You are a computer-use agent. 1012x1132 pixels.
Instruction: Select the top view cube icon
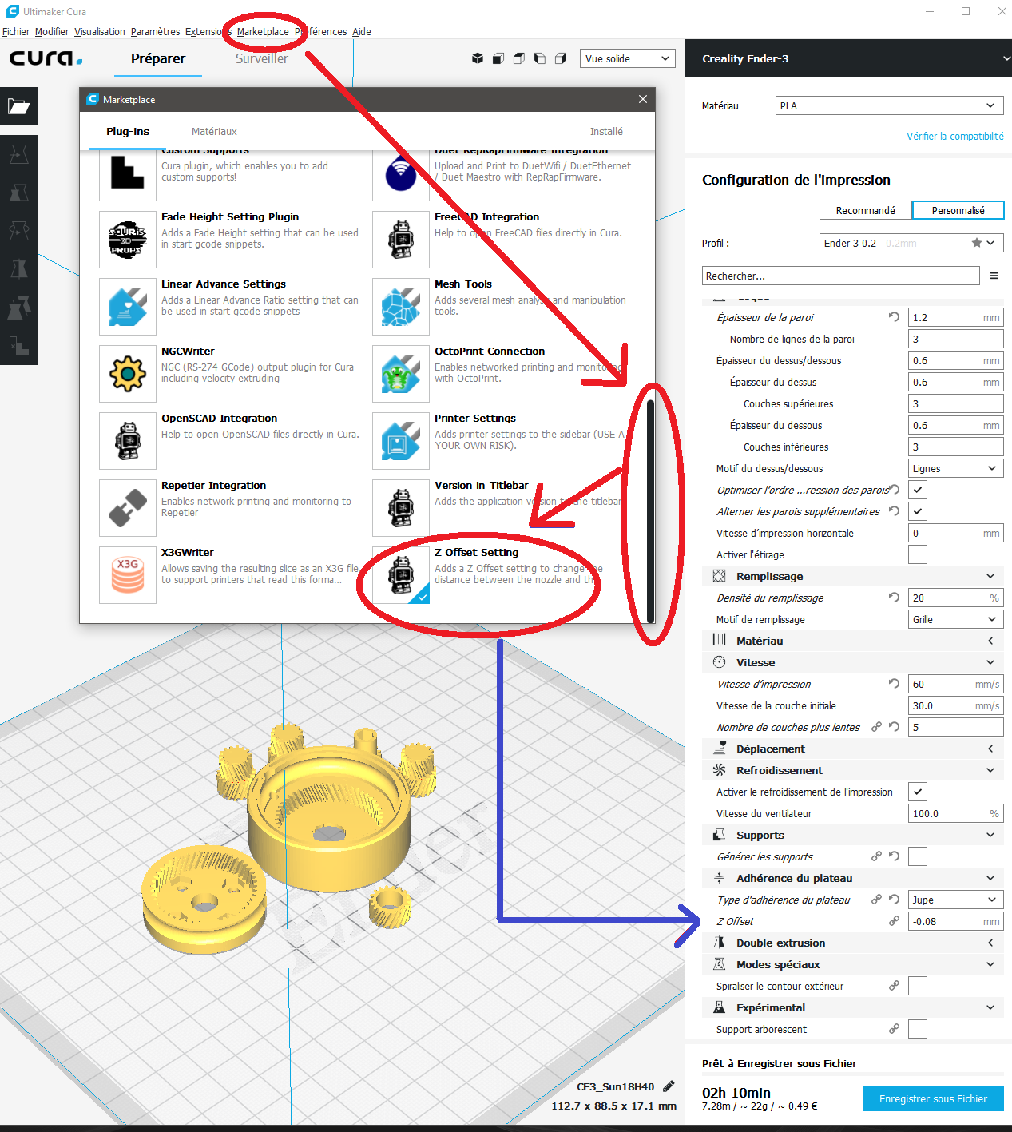tap(519, 58)
